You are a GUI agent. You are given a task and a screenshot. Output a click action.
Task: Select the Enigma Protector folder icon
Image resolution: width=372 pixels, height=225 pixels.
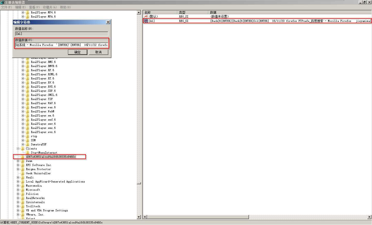tap(23, 169)
